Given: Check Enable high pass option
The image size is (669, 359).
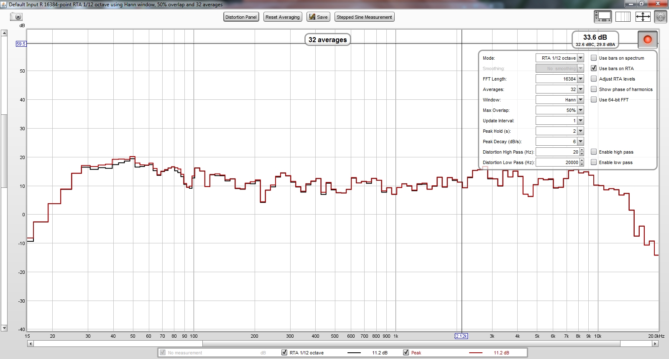Looking at the screenshot, I should coord(594,152).
